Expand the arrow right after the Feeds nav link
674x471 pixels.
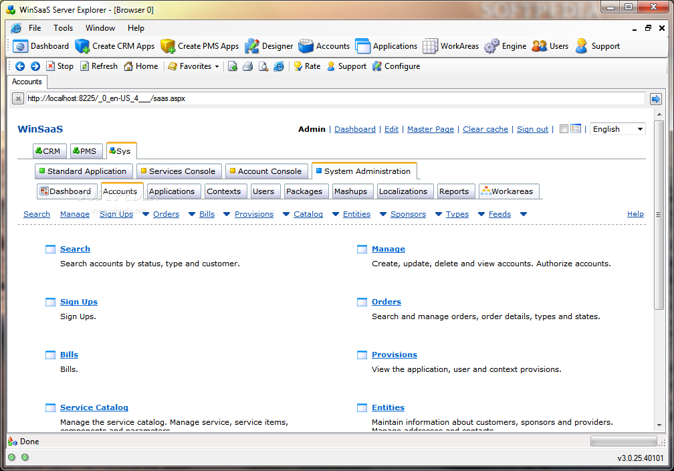pos(523,214)
